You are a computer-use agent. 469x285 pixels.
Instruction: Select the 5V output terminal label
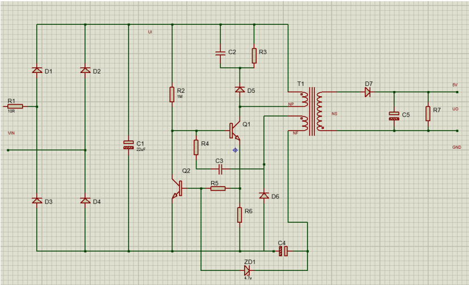454,85
